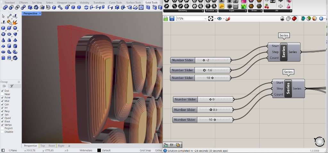This screenshot has height=153, width=328.
Task: Switch to the Surface Tools tab
Action: pos(134,3)
